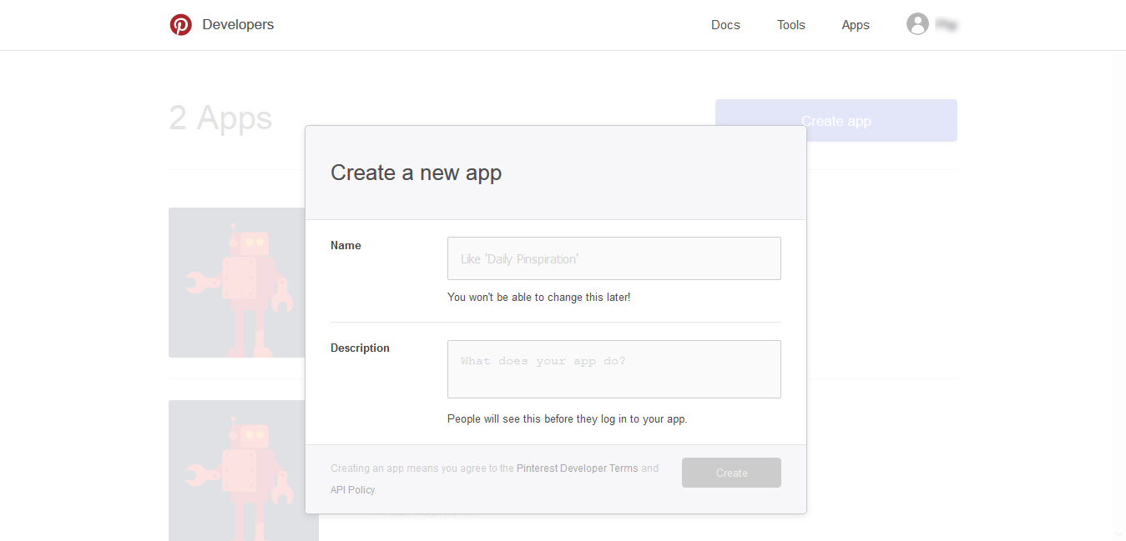Go to the Tools section

point(790,25)
